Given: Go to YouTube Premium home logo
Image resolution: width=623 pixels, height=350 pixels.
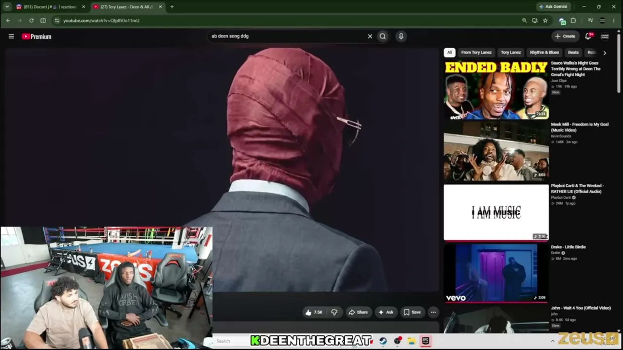Looking at the screenshot, I should click(x=37, y=36).
